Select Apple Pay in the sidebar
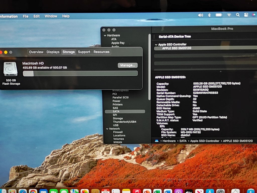Viewport: 257px width, 193px height. (118, 43)
